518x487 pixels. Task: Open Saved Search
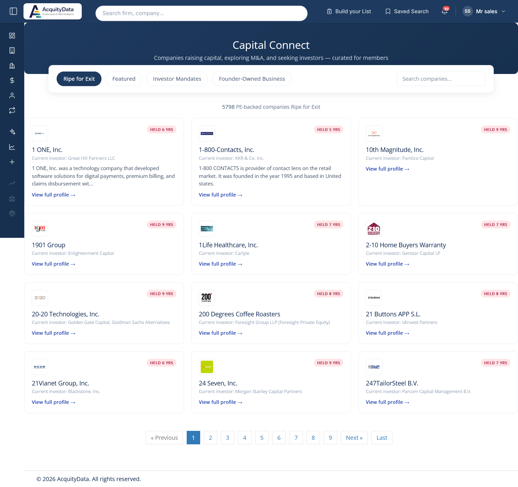407,11
